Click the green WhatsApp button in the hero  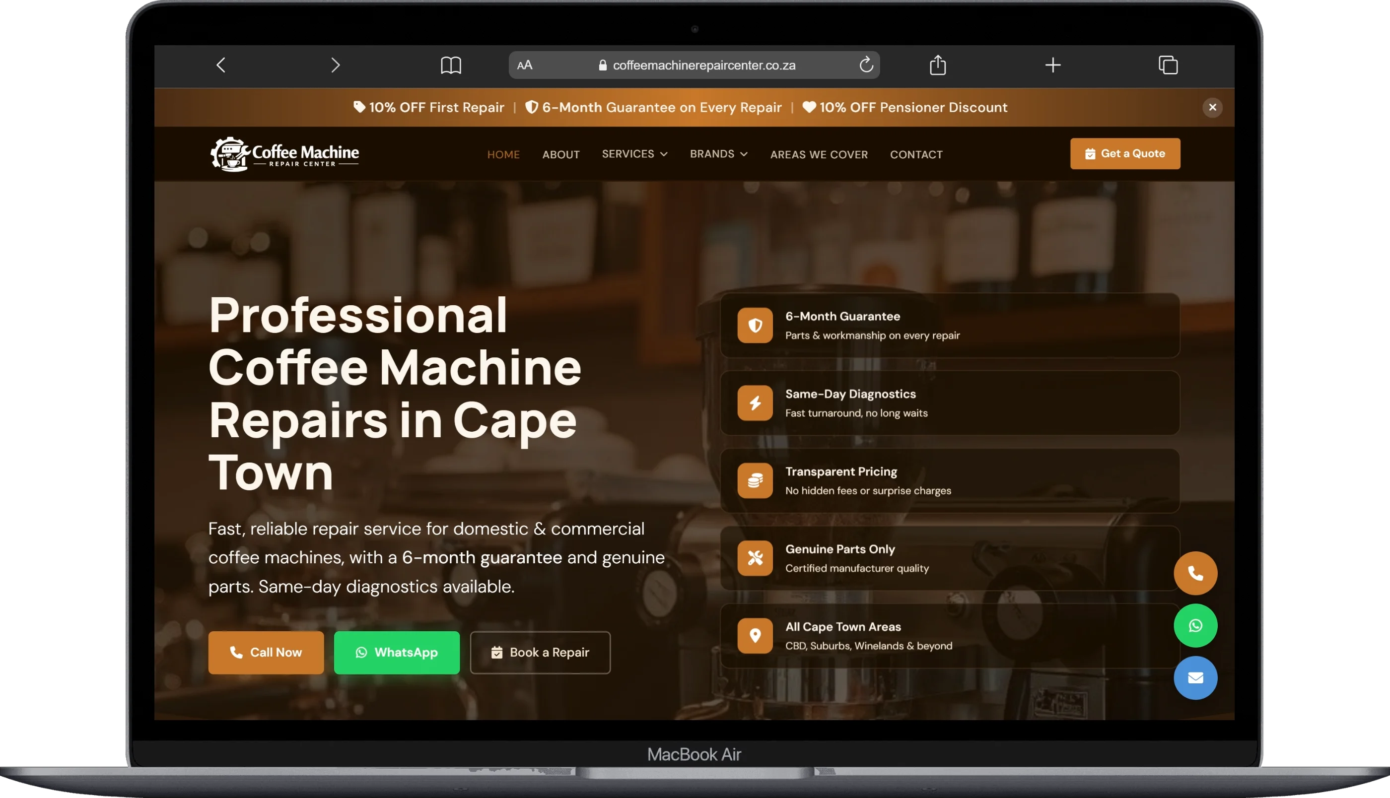click(397, 652)
